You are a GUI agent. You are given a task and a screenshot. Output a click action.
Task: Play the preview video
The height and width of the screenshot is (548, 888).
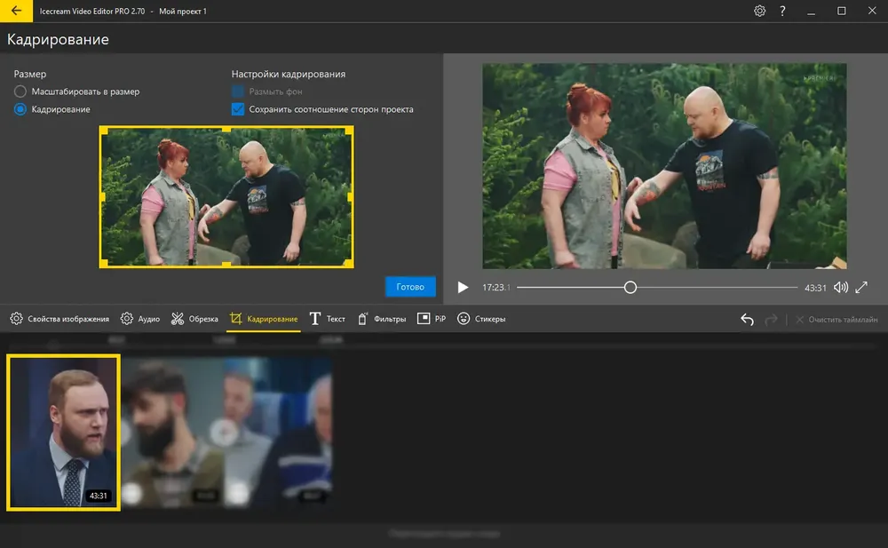tap(463, 287)
